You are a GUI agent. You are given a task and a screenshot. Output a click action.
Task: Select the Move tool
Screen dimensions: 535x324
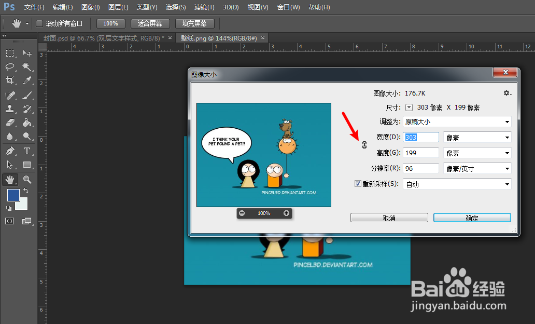coord(27,53)
